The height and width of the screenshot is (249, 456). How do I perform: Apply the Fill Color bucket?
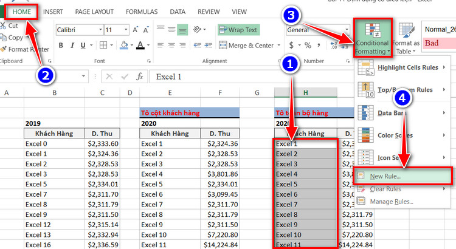coord(124,45)
